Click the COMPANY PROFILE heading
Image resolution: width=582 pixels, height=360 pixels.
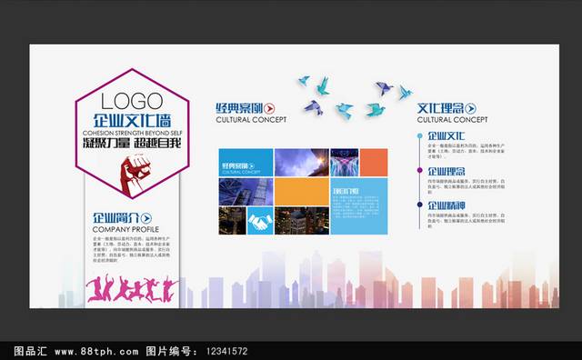coord(125,229)
